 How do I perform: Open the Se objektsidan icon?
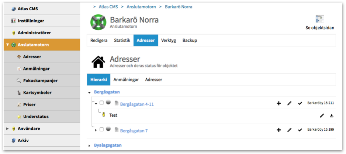point(319,20)
